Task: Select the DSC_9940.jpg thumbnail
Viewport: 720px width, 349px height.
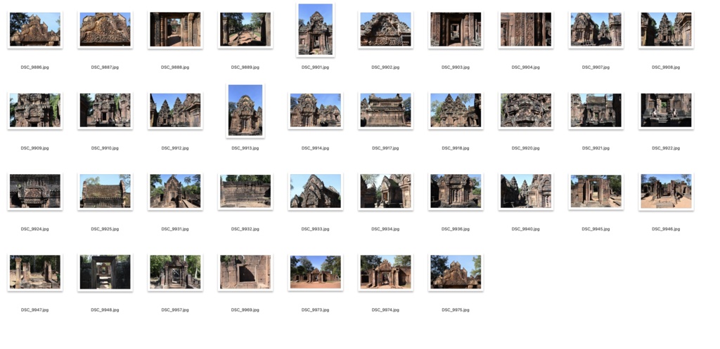Action: [526, 191]
